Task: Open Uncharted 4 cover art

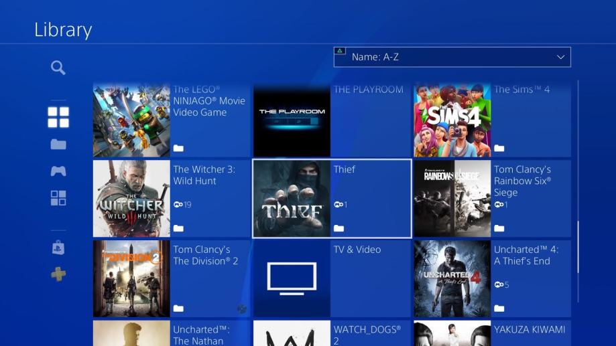Action: [x=452, y=278]
